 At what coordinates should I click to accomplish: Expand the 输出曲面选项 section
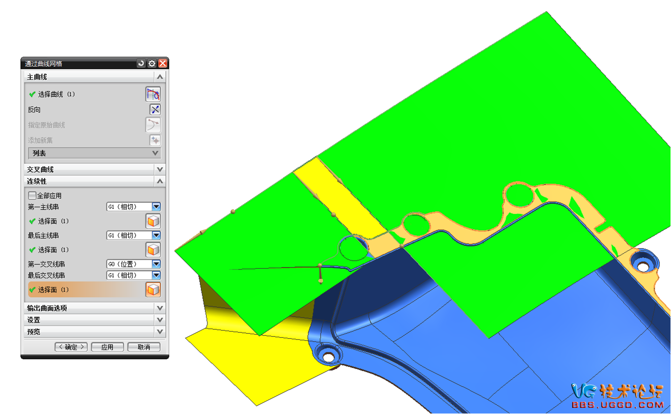[160, 308]
